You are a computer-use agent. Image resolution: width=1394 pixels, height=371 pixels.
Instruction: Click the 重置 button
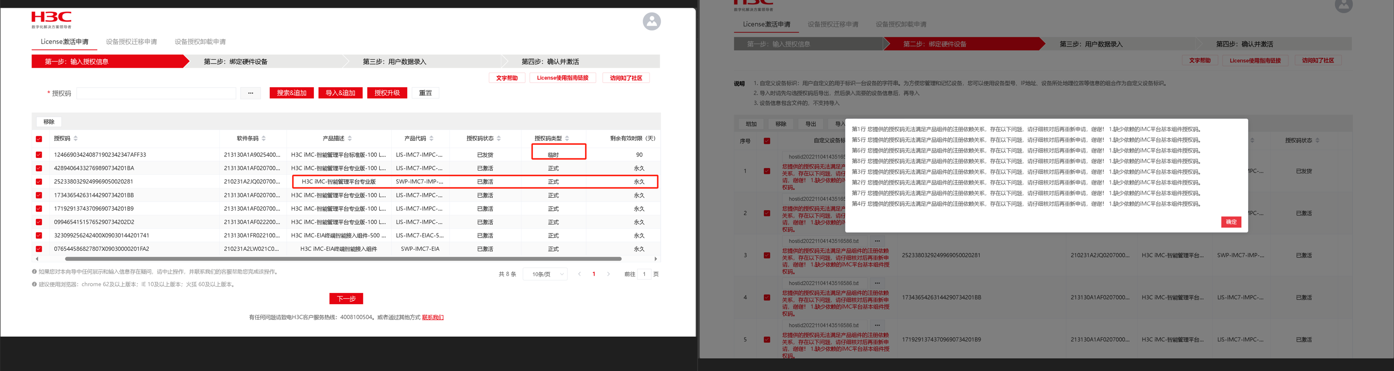pyautogui.click(x=425, y=93)
